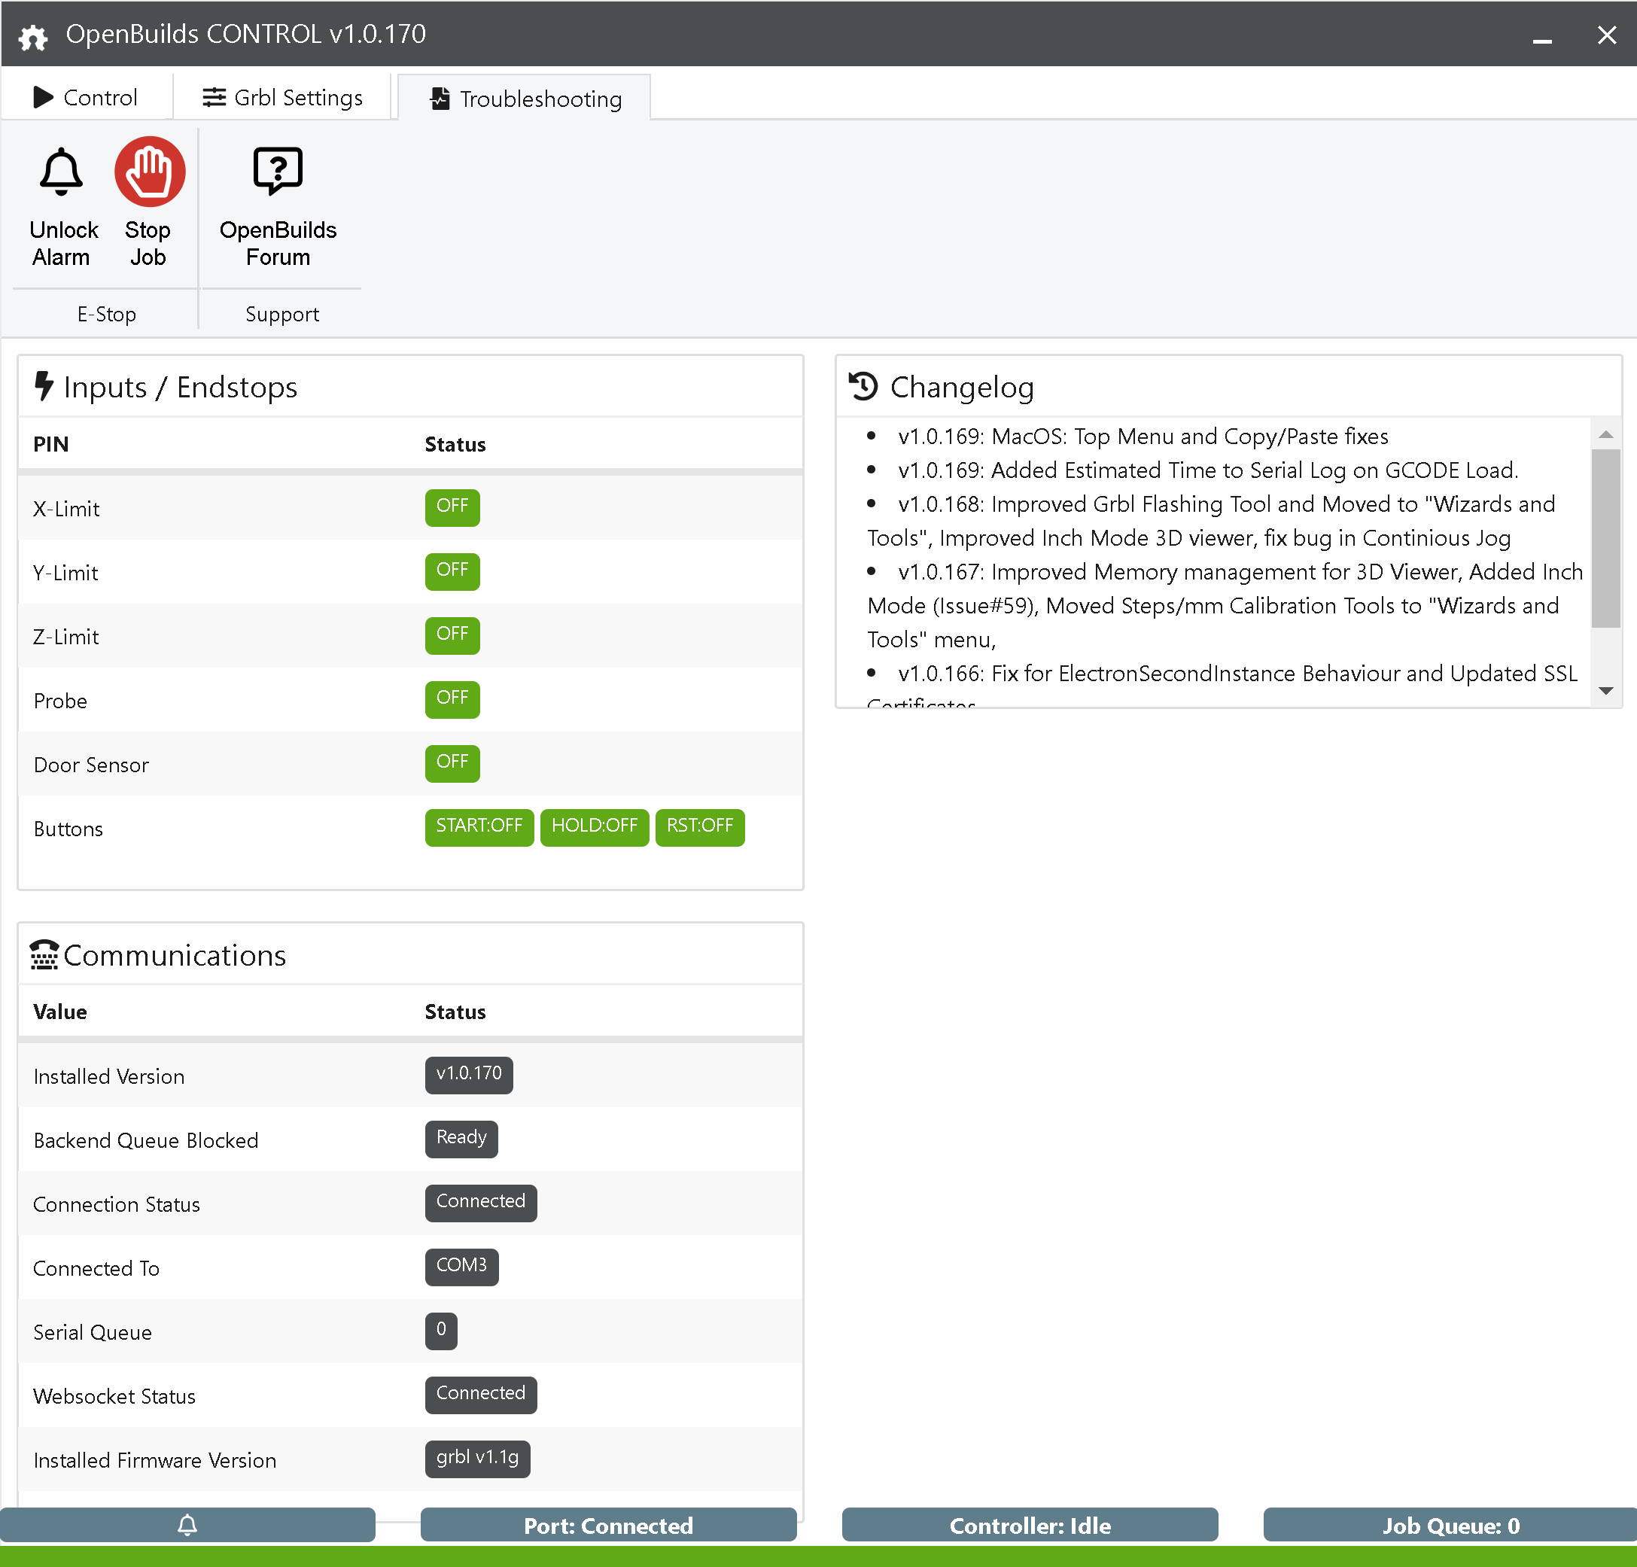Click the history icon beside Changelog

tap(863, 387)
